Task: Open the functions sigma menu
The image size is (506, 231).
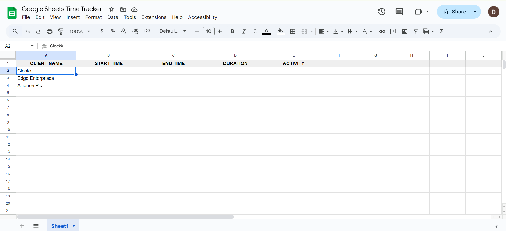Action: click(x=441, y=31)
